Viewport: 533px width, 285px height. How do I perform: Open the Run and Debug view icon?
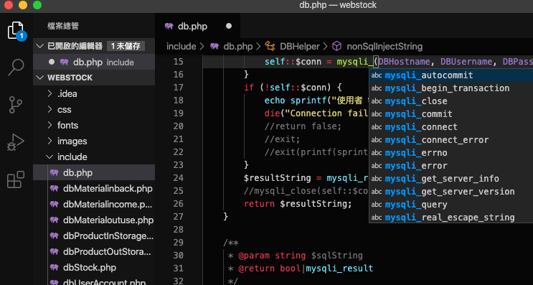coord(16,142)
